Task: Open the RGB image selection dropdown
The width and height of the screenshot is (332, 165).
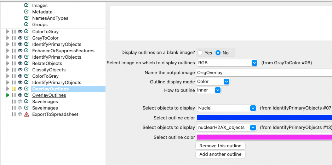Action: (x=254, y=63)
